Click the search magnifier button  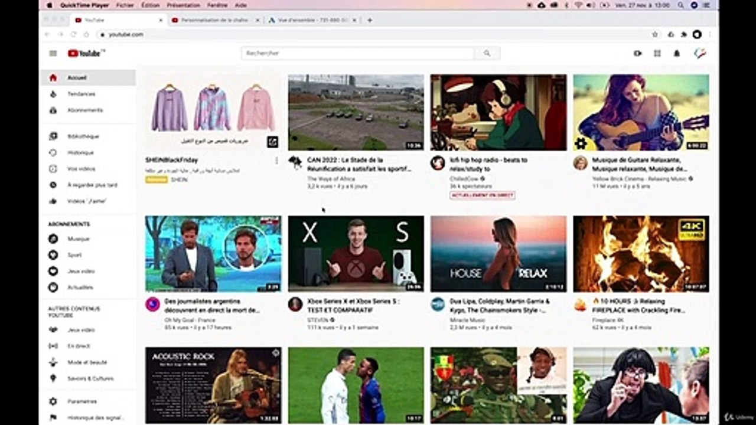487,53
